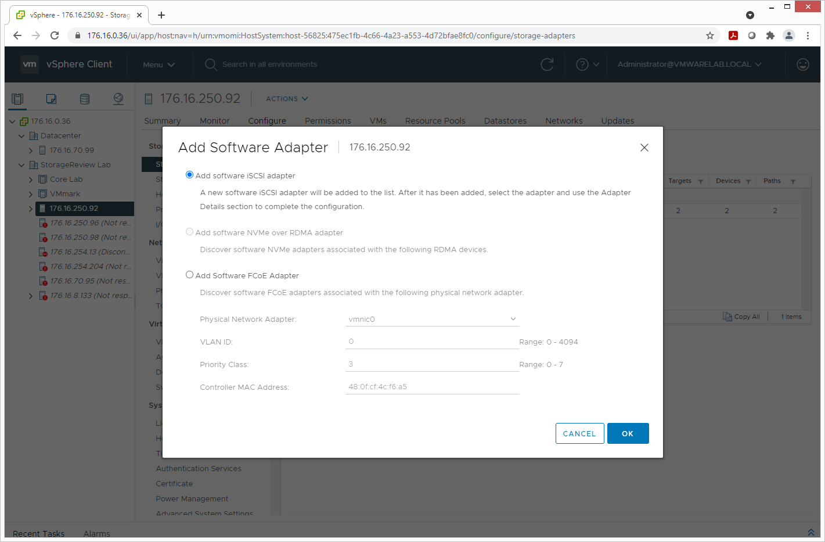Expand the 176.16.70.99 host node
The width and height of the screenshot is (825, 542).
[x=31, y=150]
